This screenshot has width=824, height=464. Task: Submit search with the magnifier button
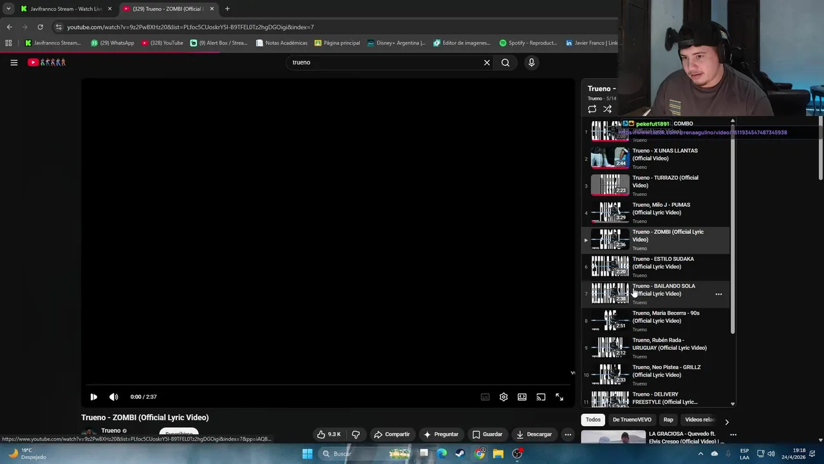(505, 63)
